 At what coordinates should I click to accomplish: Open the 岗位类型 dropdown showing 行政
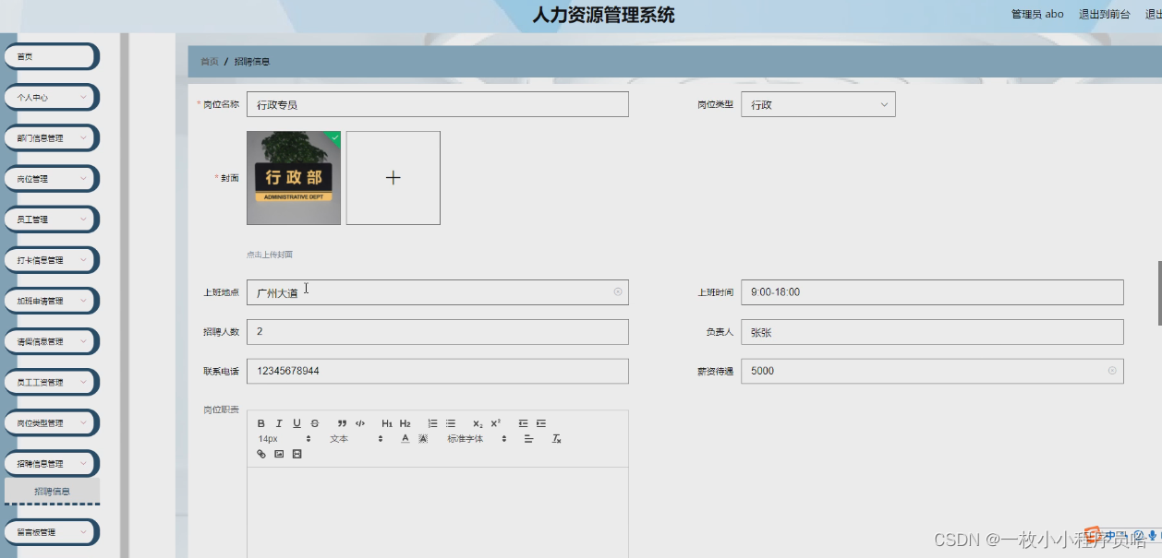pos(817,105)
